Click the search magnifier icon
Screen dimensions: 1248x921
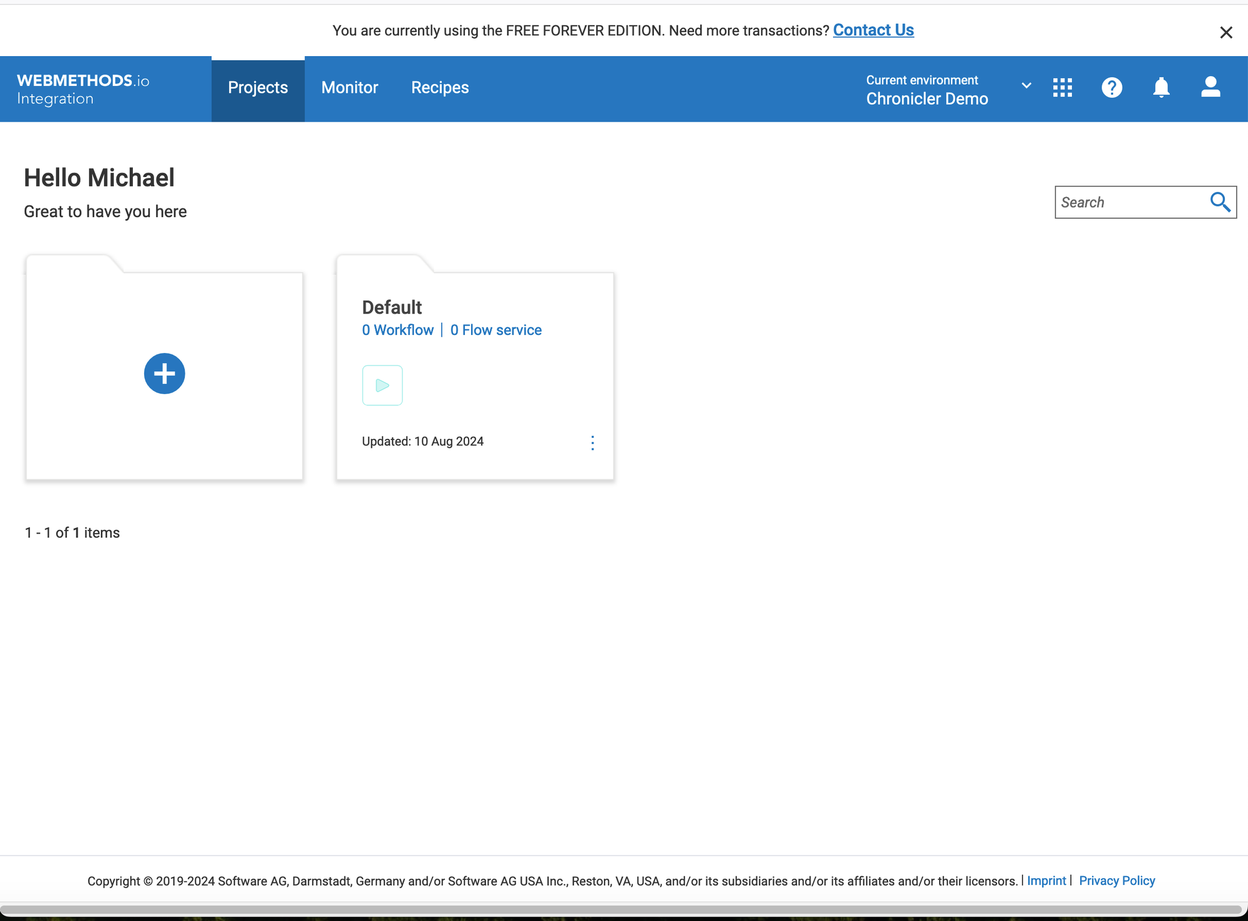pyautogui.click(x=1220, y=202)
